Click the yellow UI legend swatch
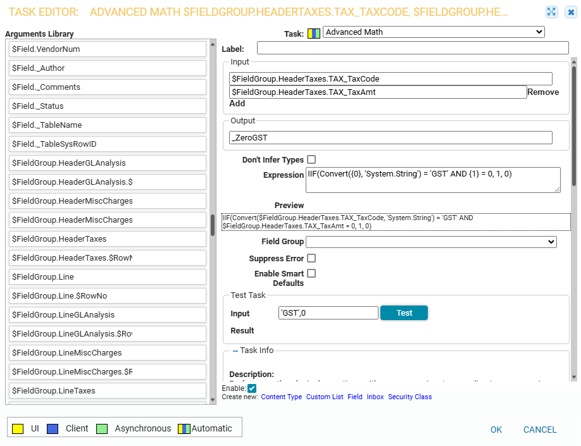This screenshot has width=581, height=446. pos(18,428)
